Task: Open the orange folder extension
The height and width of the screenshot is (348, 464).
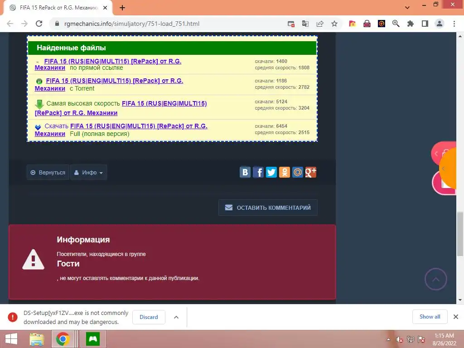Action: pos(352,24)
